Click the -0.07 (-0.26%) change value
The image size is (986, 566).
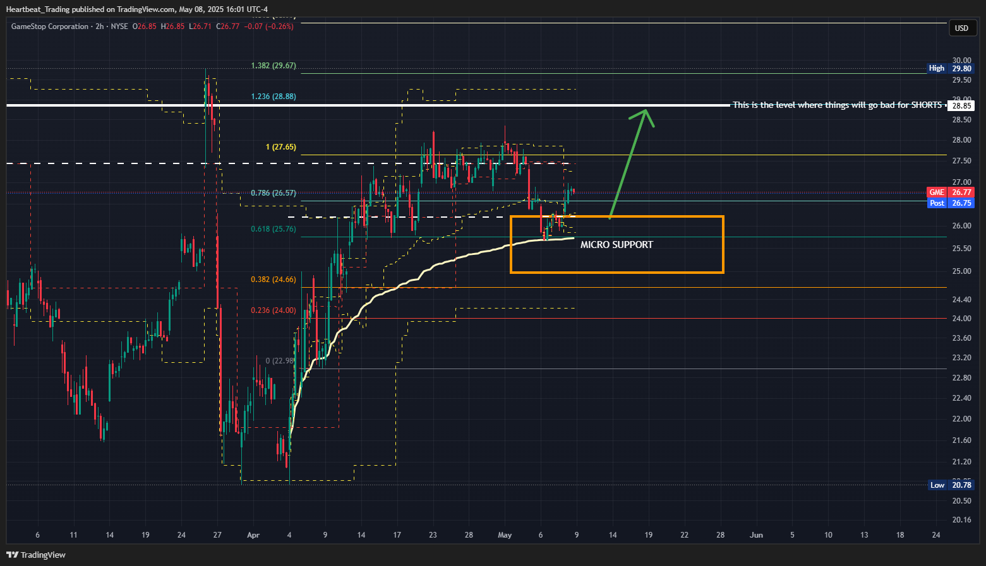(268, 27)
